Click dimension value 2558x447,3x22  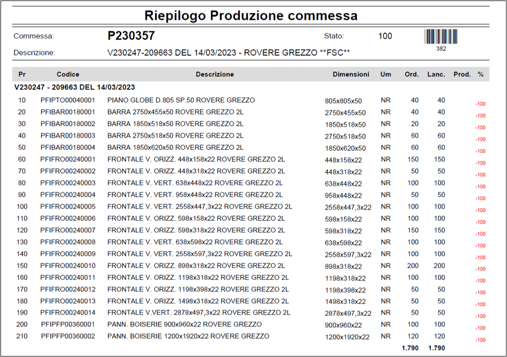348,208
